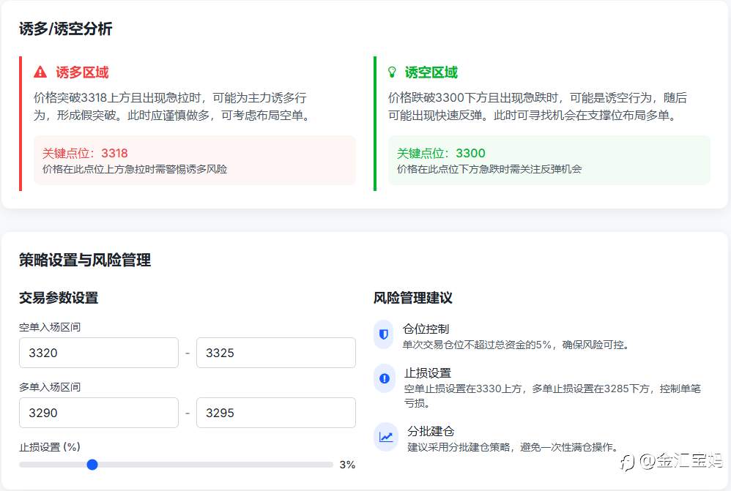Click the chart-line icon next to 分批建仓
The width and height of the screenshot is (731, 491).
coord(386,437)
